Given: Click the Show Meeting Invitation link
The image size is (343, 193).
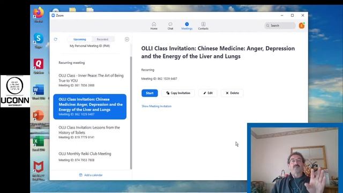Looking at the screenshot, I should [156, 106].
